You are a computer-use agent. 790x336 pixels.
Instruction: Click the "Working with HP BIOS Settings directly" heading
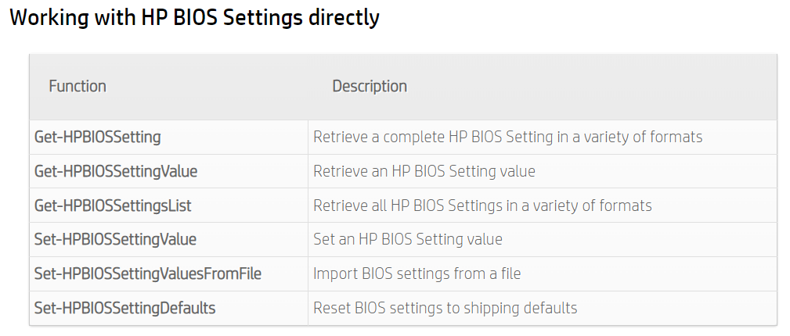coord(194,18)
